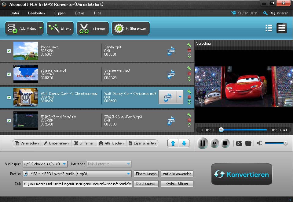Click the Durchsuchen browse button
This screenshot has height=202, width=293.
pyautogui.click(x=146, y=184)
